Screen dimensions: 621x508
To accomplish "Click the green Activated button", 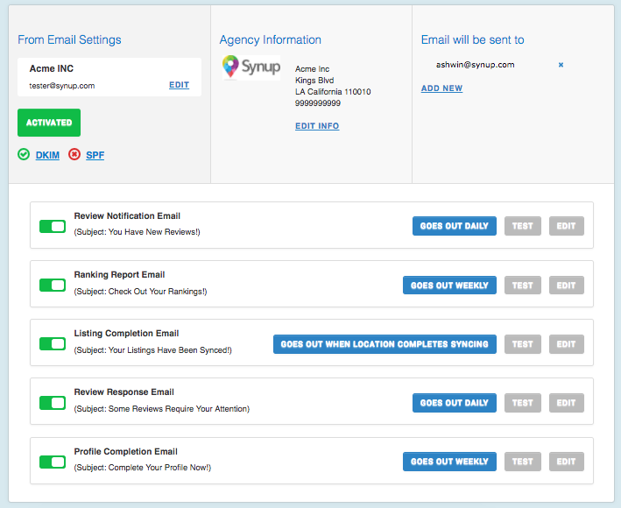I will pyautogui.click(x=49, y=123).
